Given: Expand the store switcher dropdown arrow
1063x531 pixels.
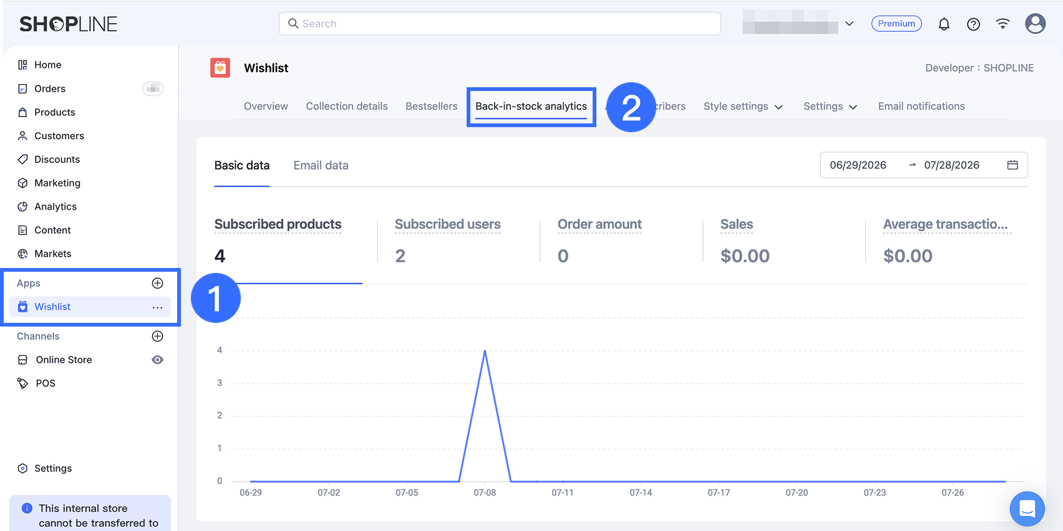Looking at the screenshot, I should click(x=849, y=24).
